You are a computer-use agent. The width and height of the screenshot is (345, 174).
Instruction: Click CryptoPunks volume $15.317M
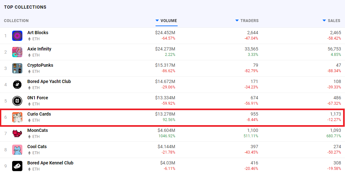point(165,65)
